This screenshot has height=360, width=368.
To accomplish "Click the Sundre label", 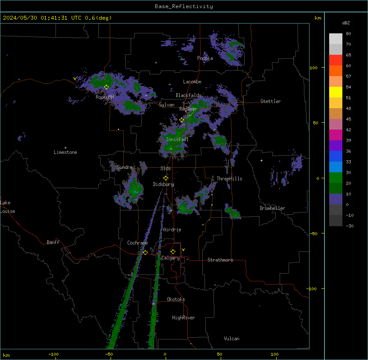I will pos(125,167).
